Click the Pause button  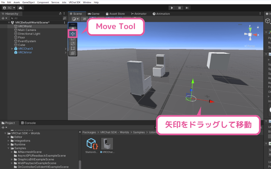point(180,8)
